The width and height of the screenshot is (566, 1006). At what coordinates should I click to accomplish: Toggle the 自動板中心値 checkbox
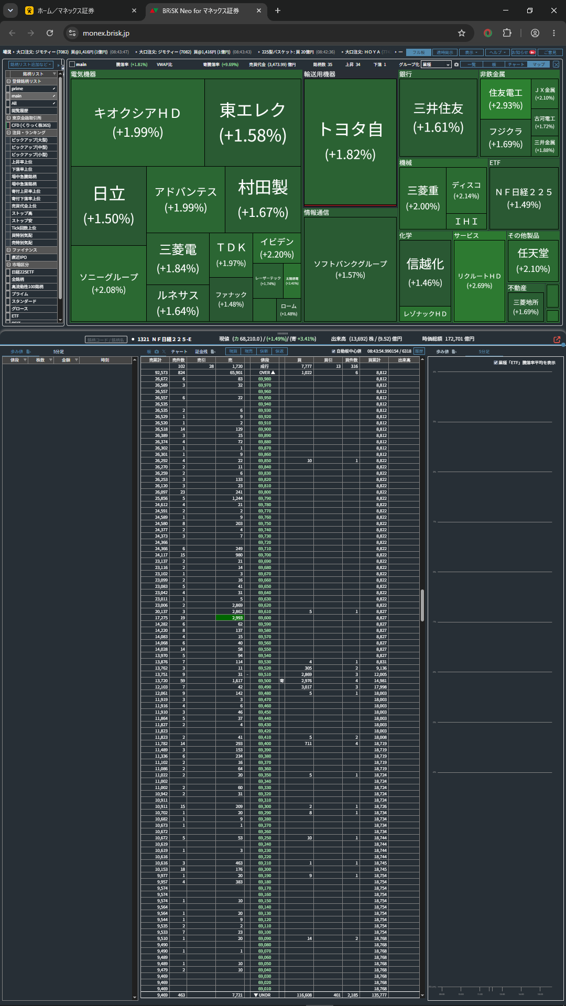[333, 351]
